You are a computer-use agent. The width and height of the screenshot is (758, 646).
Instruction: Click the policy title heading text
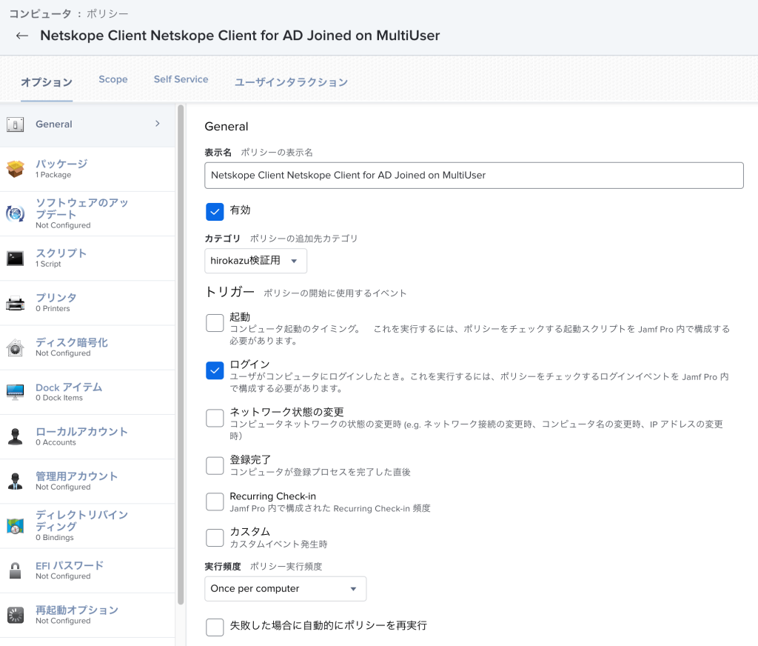click(240, 36)
